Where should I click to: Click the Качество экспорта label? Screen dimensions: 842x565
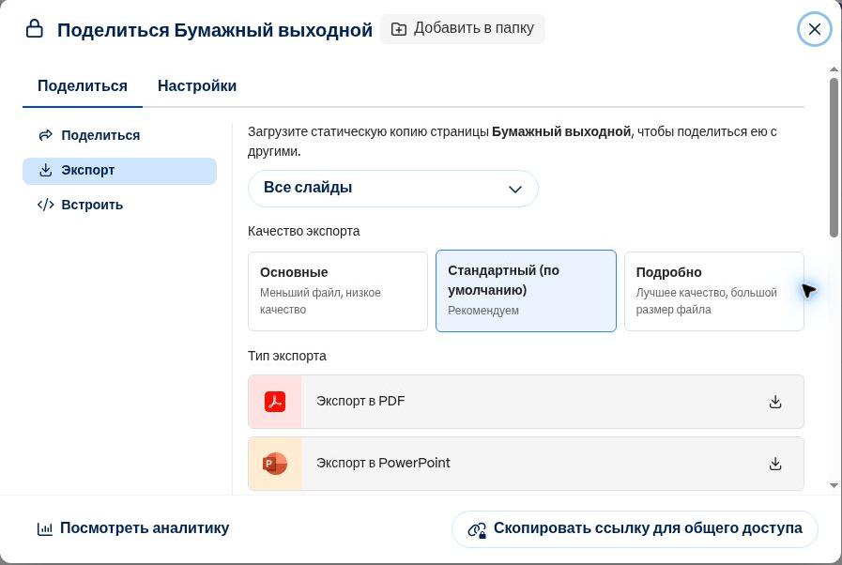(304, 232)
